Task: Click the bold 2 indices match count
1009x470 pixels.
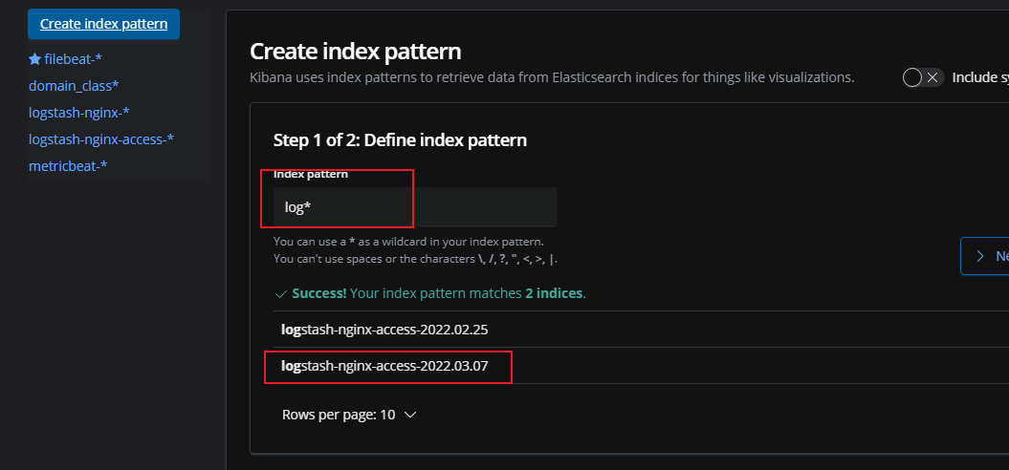Action: (x=554, y=293)
